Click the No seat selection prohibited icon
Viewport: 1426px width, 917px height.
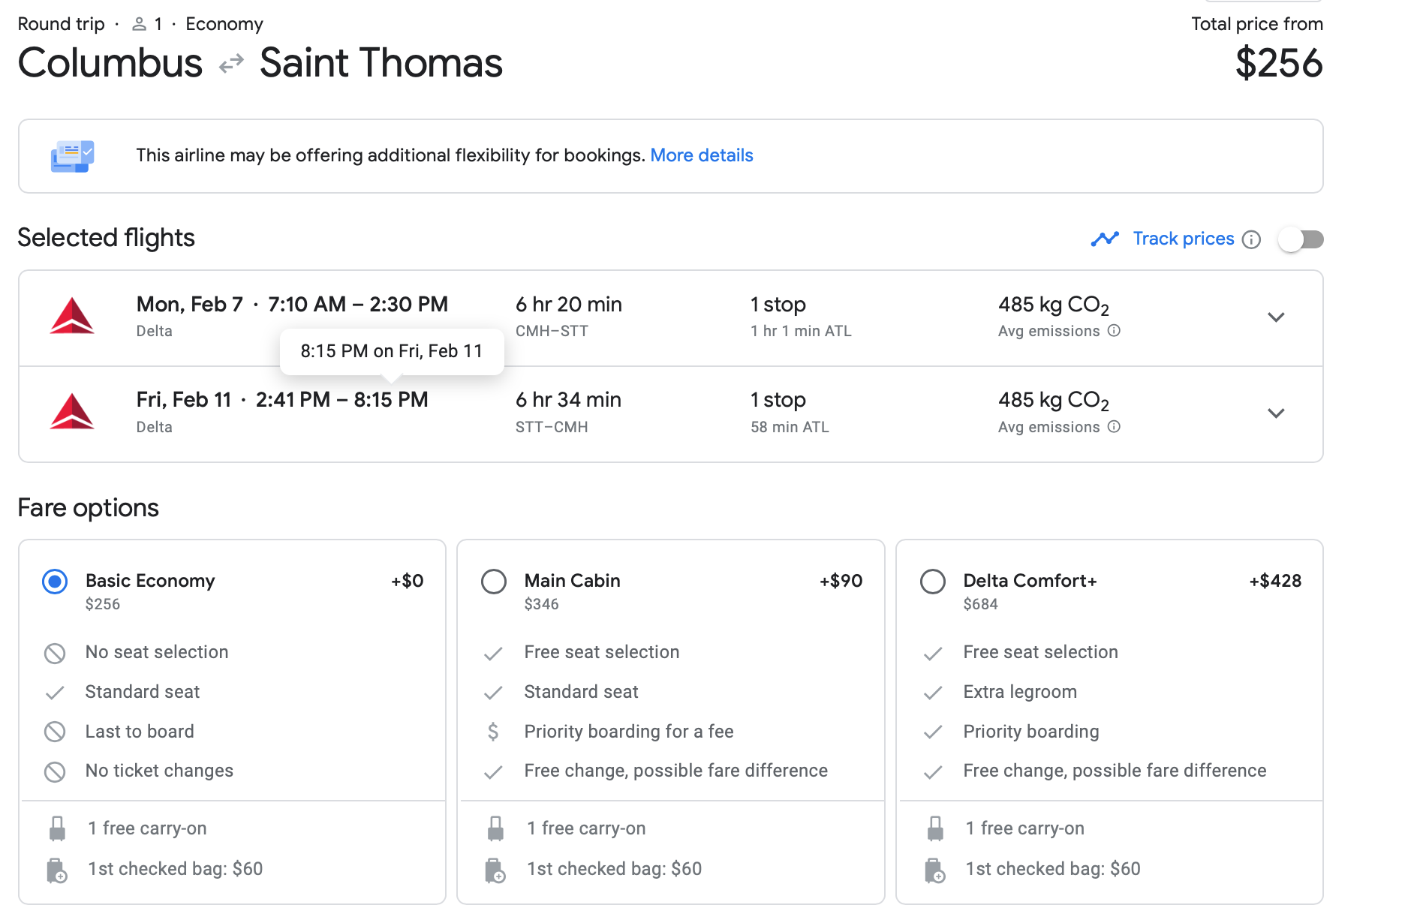pos(55,653)
